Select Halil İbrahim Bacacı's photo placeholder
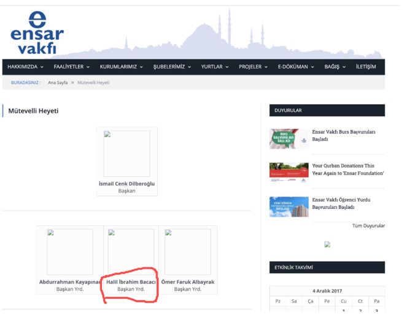 131,252
